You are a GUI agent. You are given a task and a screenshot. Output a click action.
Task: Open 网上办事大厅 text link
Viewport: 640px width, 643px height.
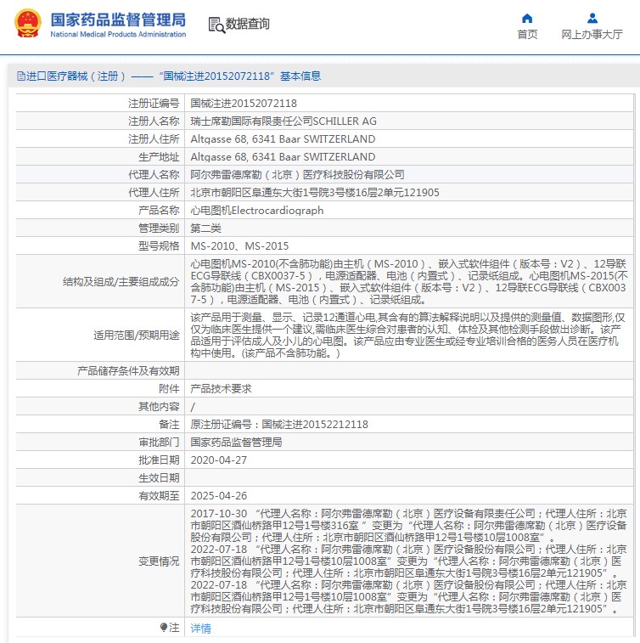[592, 35]
